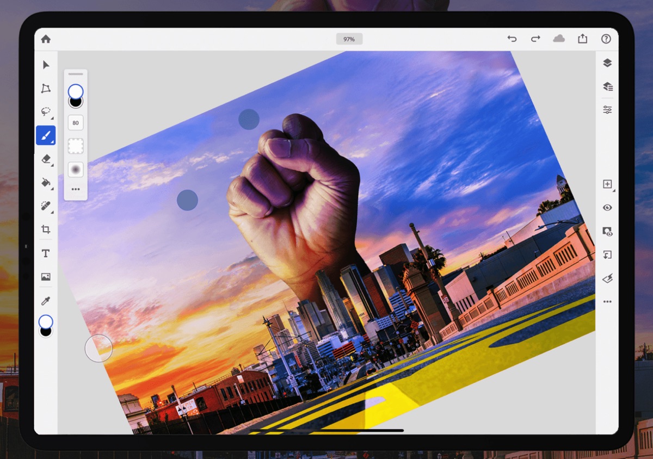Open more brush options in tool panel
The width and height of the screenshot is (653, 459).
[x=76, y=190]
